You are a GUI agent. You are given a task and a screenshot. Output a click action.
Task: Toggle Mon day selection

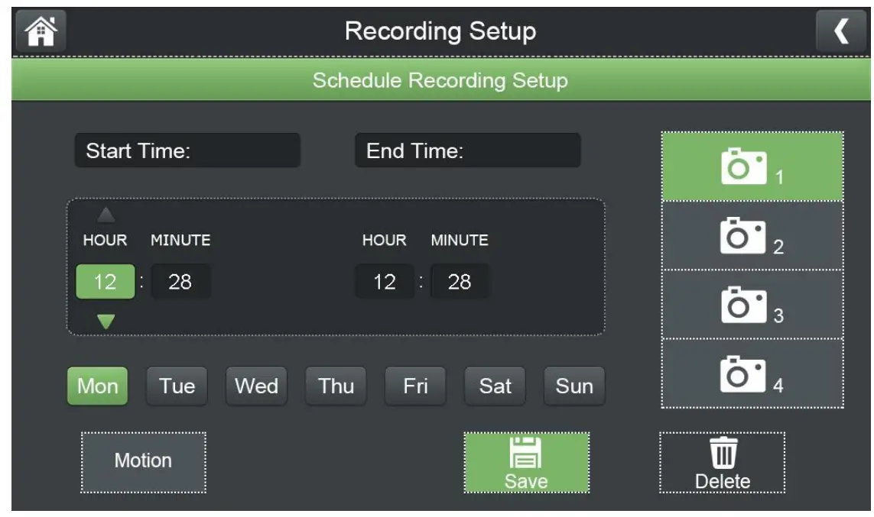[98, 386]
